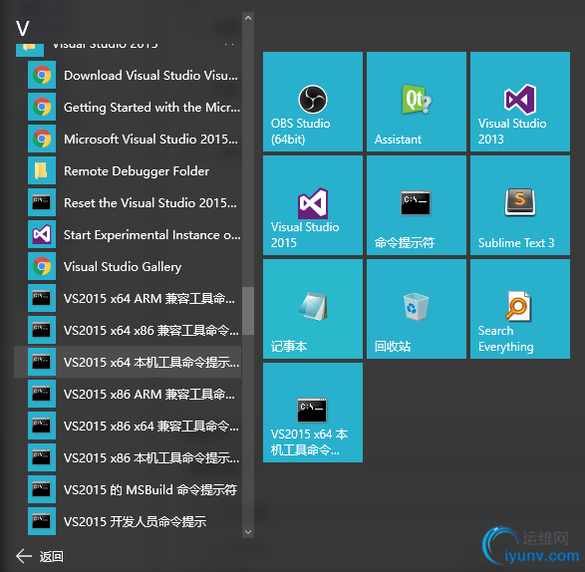The height and width of the screenshot is (572, 585).
Task: Click console icon for VS2015 开发人员命令提示
Action: (x=42, y=521)
